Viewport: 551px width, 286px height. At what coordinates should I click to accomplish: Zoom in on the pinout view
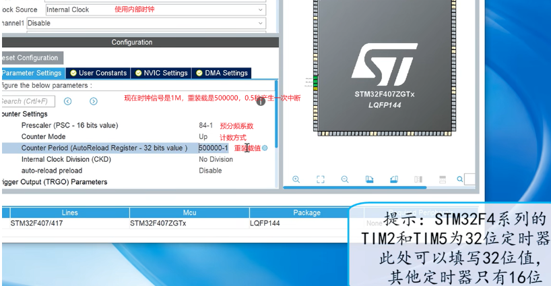[296, 179]
